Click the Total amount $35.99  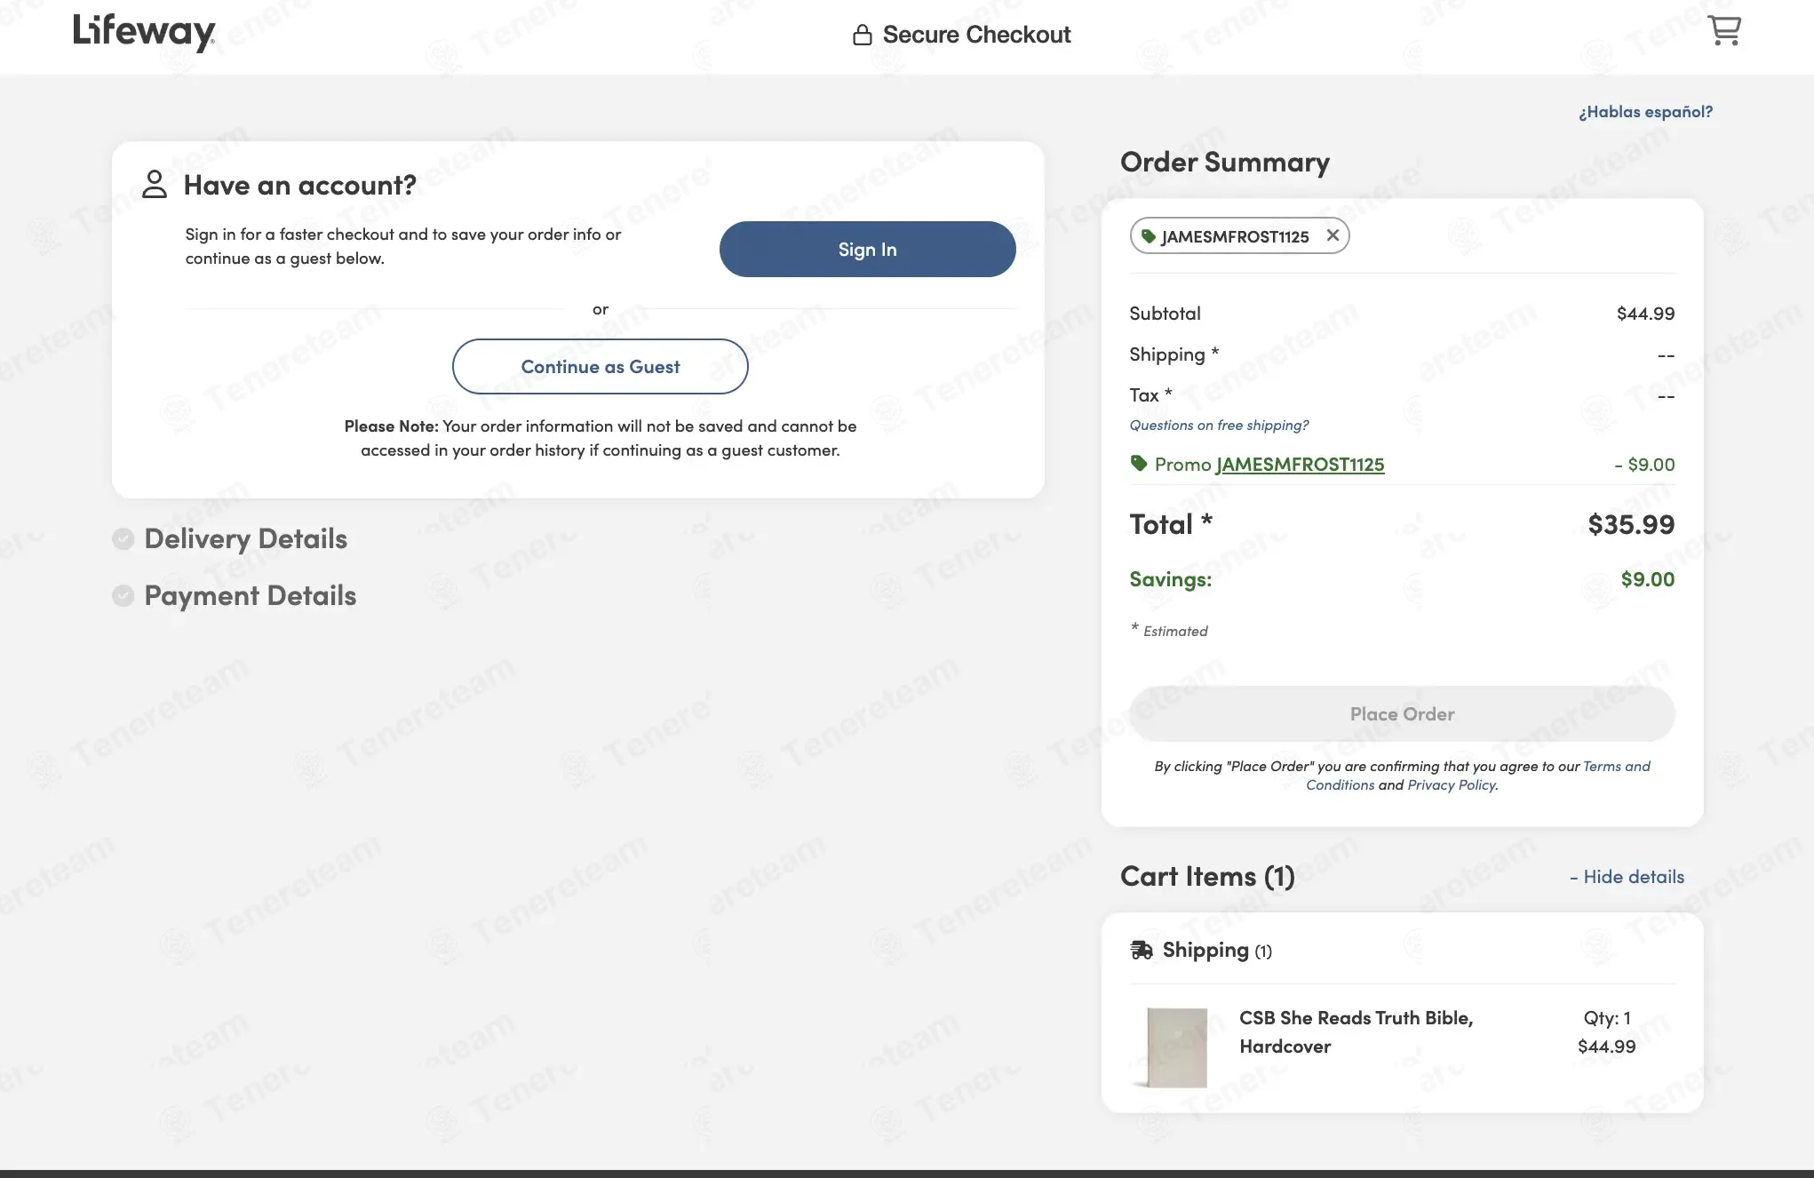point(1631,524)
